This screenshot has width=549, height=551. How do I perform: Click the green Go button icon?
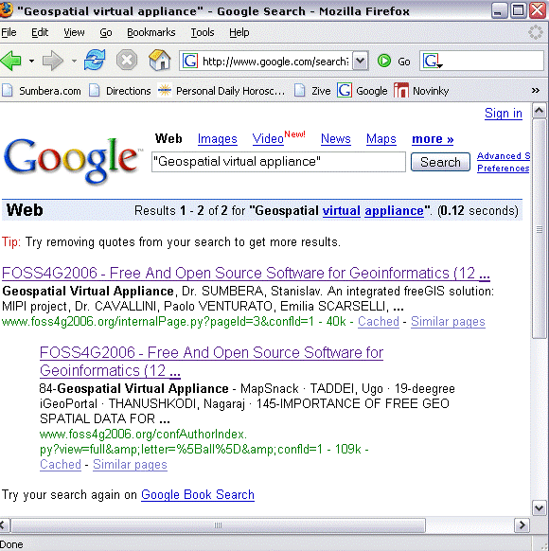(384, 62)
